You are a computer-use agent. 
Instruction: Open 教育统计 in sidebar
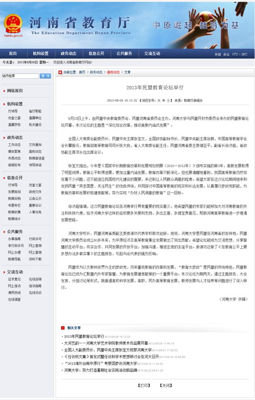[14, 219]
